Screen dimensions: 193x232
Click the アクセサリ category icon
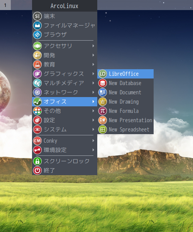[x=37, y=46]
